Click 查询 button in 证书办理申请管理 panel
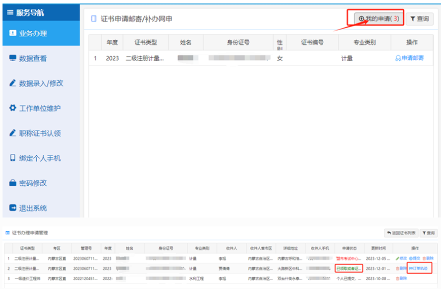 click(428, 233)
